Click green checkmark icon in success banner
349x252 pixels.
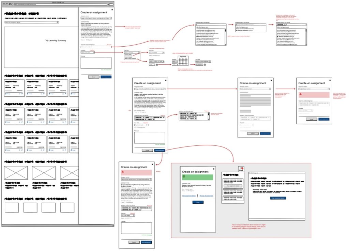(x=184, y=177)
